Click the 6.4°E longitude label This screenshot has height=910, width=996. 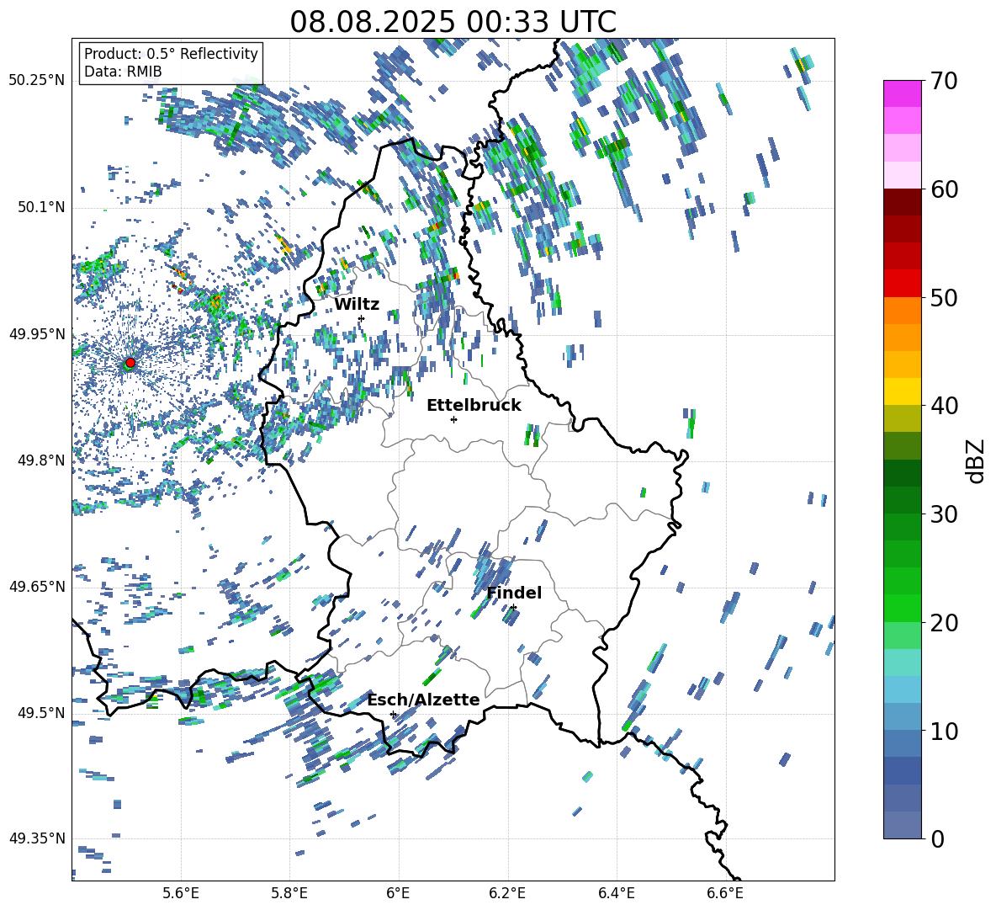(616, 893)
